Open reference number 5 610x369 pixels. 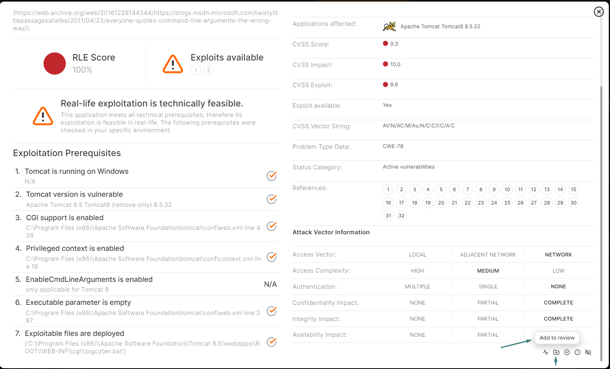tap(441, 190)
